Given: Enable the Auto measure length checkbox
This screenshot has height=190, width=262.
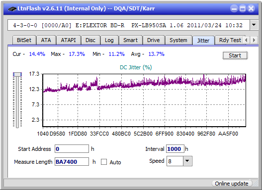Looking at the screenshot, I should (104, 162).
